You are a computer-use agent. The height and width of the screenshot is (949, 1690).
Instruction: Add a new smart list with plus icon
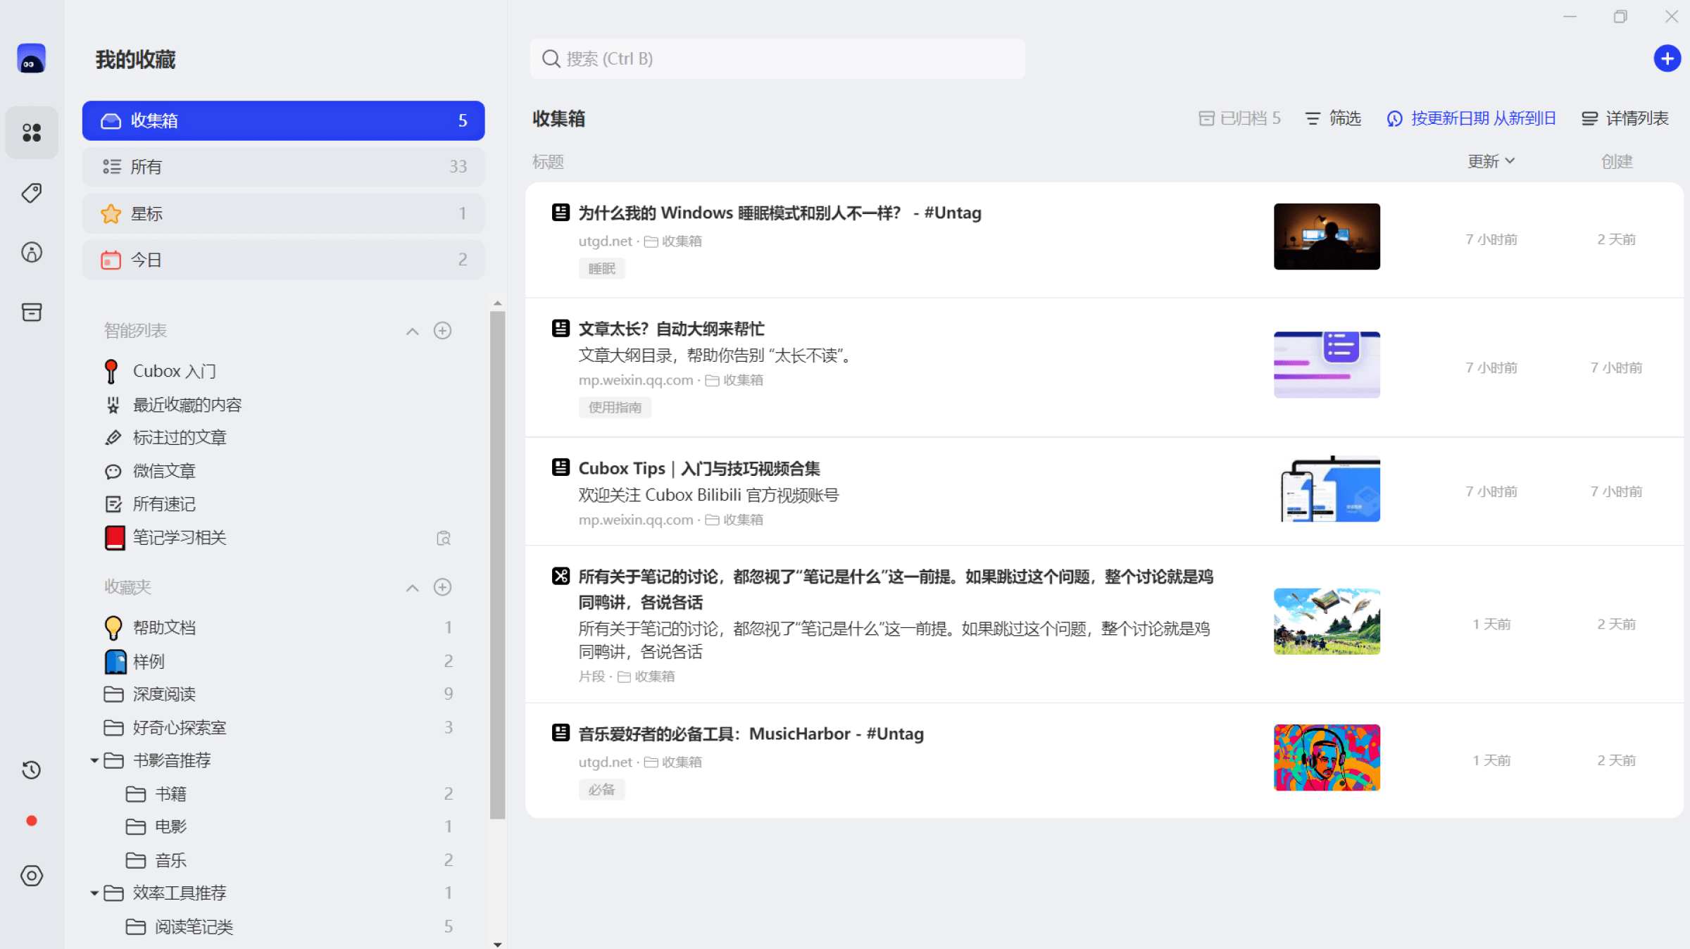[x=442, y=330]
